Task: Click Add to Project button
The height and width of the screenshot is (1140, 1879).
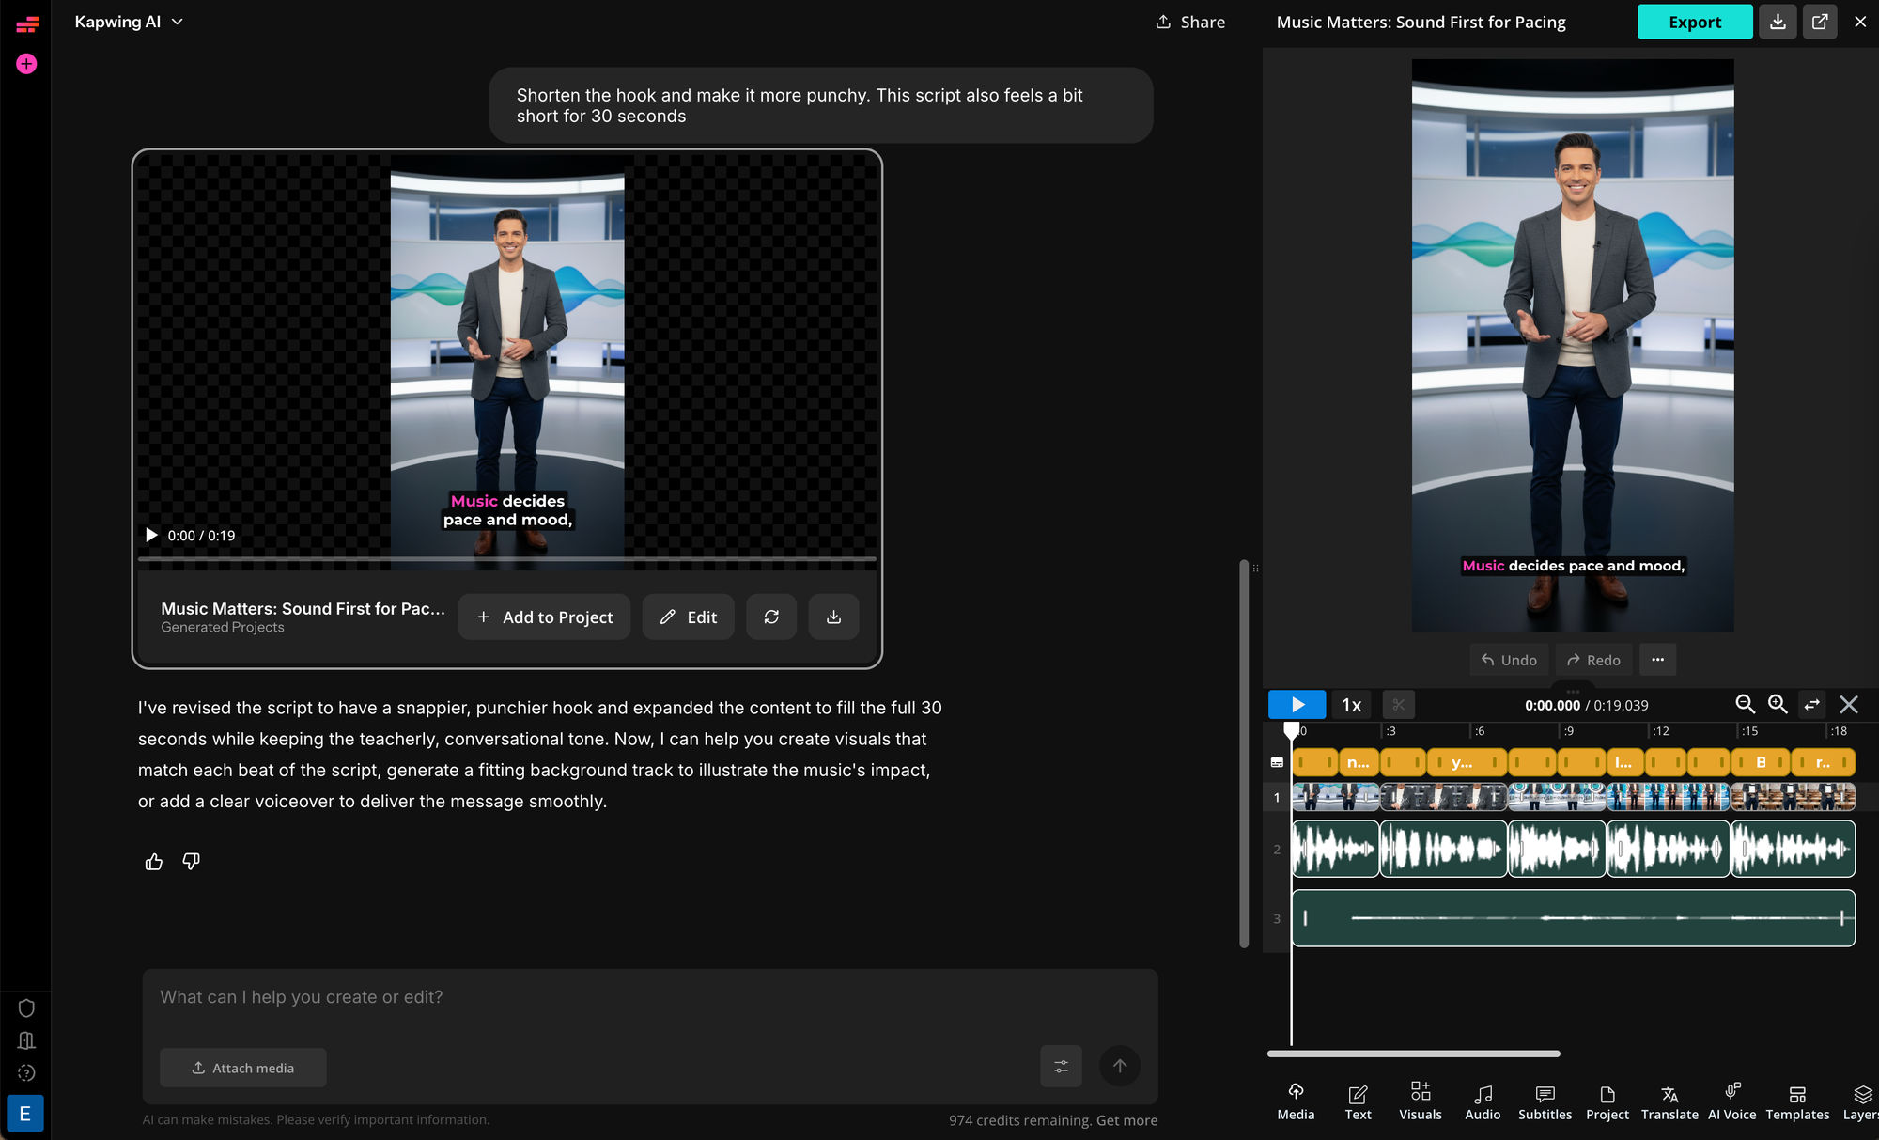Action: coord(544,617)
